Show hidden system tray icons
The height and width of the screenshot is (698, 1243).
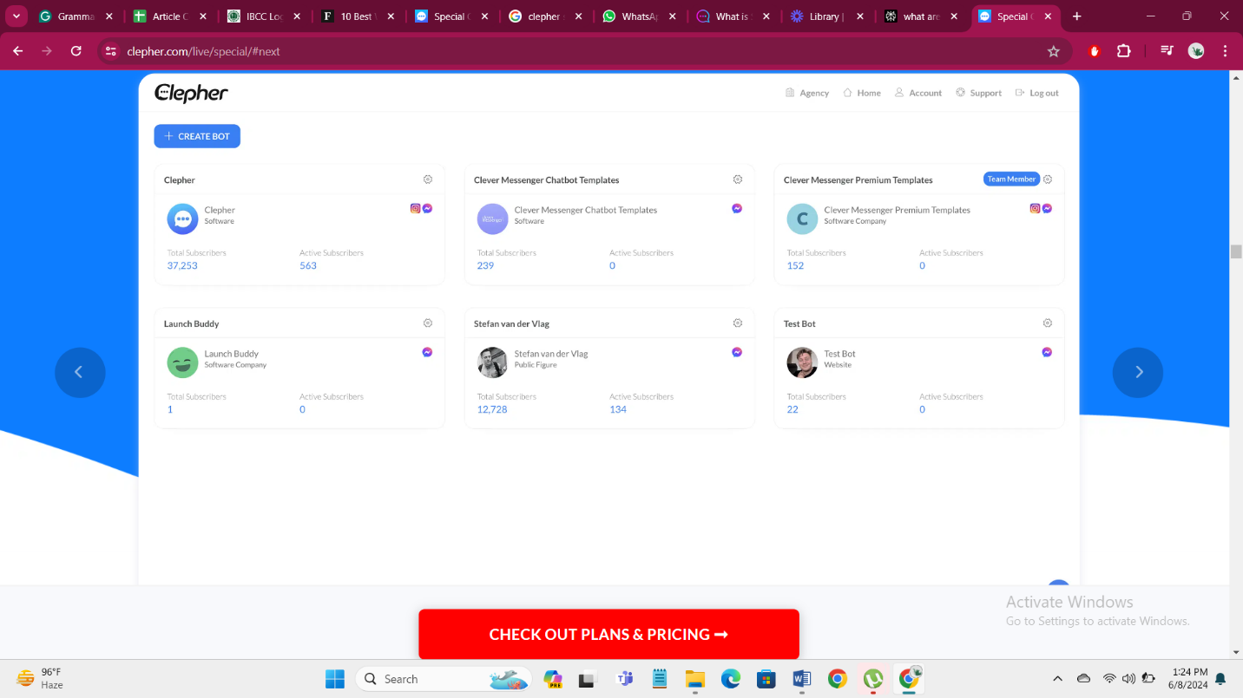click(1057, 679)
